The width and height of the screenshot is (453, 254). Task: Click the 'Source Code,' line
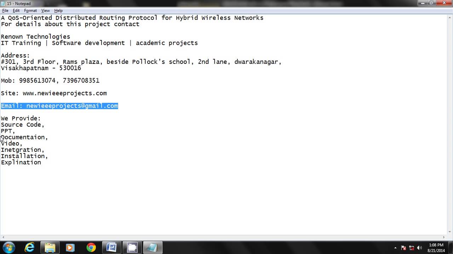tap(23, 125)
